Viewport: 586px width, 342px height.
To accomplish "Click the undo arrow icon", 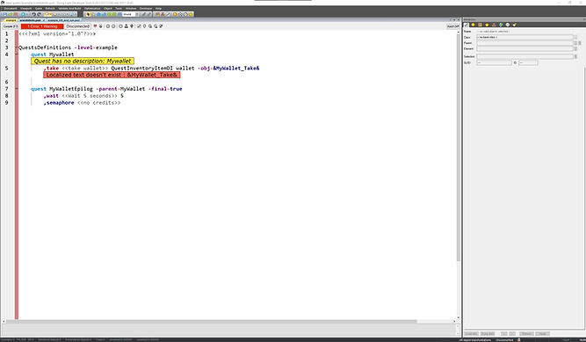I will pyautogui.click(x=33, y=14).
